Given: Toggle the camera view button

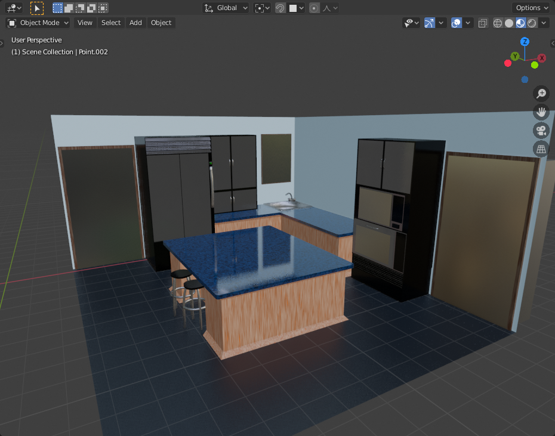Looking at the screenshot, I should tap(541, 130).
